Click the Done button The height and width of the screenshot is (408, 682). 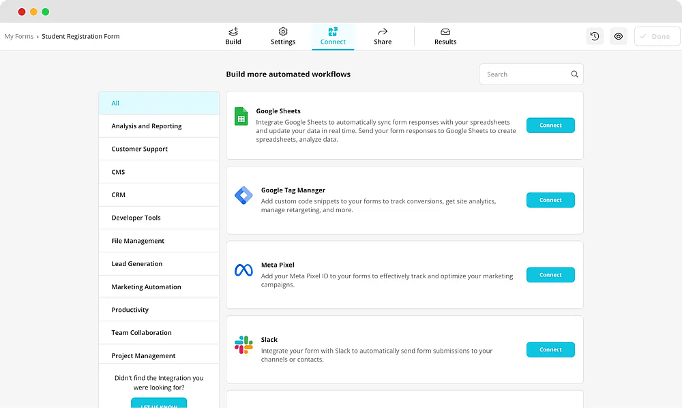[x=657, y=37]
